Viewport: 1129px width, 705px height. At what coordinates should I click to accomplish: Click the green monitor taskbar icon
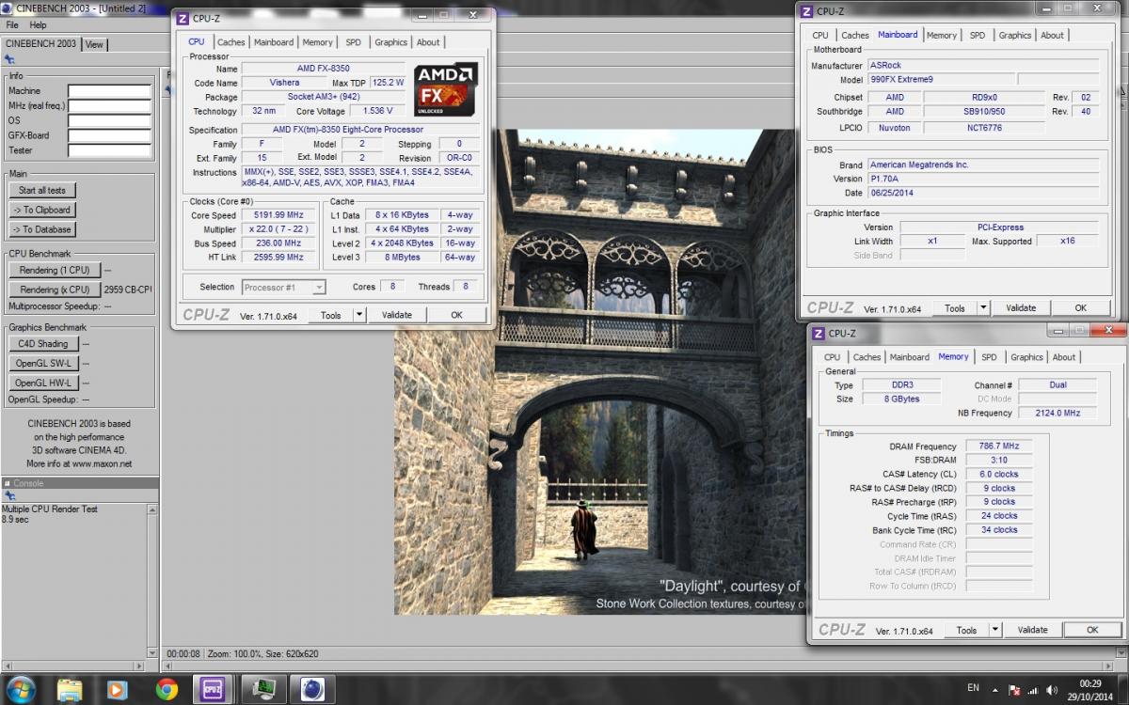pos(263,689)
